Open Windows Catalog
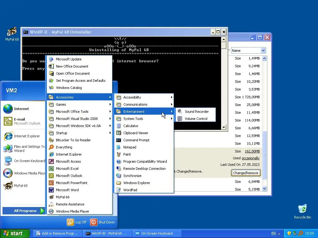This screenshot has height=238, width=318. click(80, 88)
